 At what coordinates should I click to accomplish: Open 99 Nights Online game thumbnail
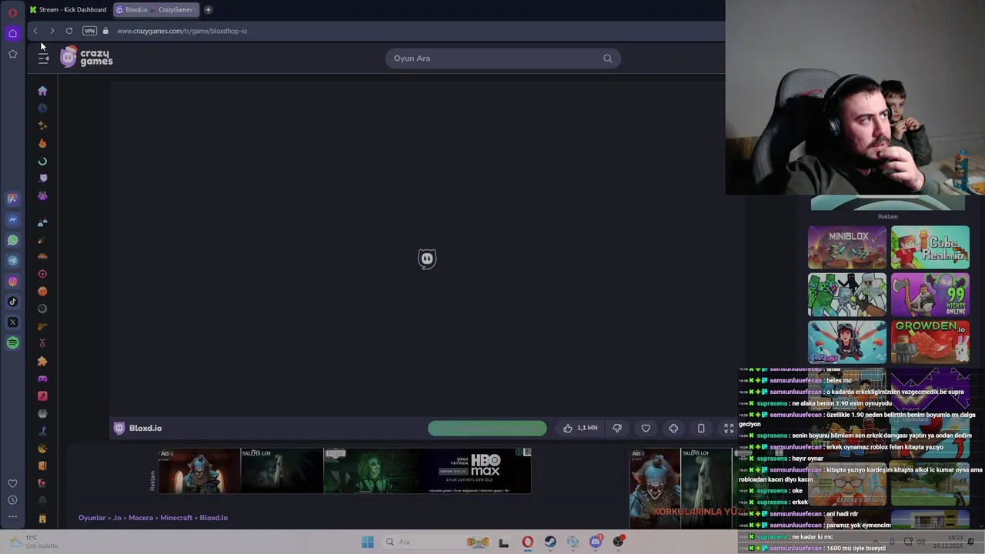pos(930,295)
